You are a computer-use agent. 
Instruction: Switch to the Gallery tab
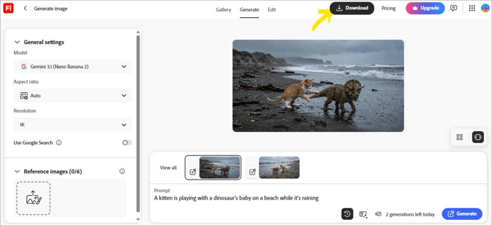point(223,9)
